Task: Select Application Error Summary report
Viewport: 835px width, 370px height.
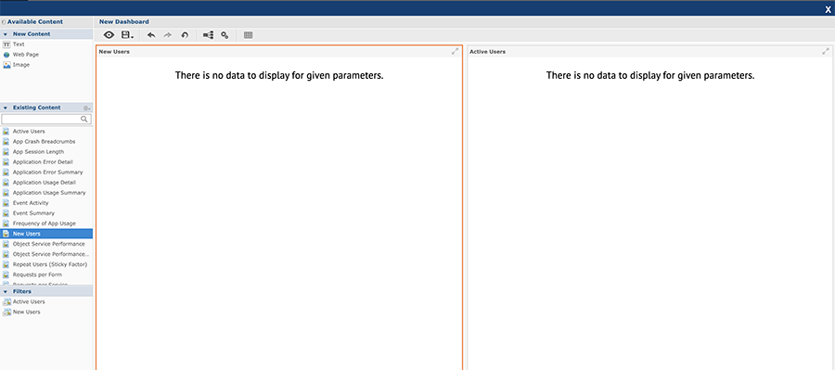Action: point(46,172)
